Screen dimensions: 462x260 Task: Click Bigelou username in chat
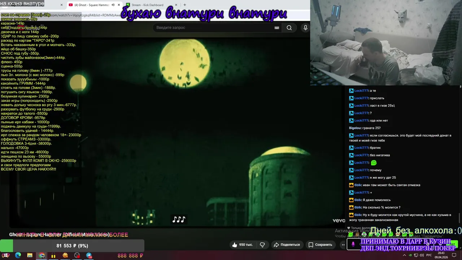pos(356,128)
